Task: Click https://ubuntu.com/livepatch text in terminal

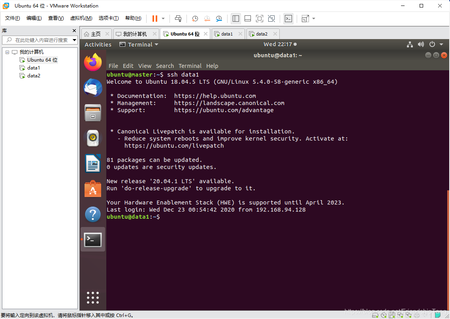Action: point(174,146)
